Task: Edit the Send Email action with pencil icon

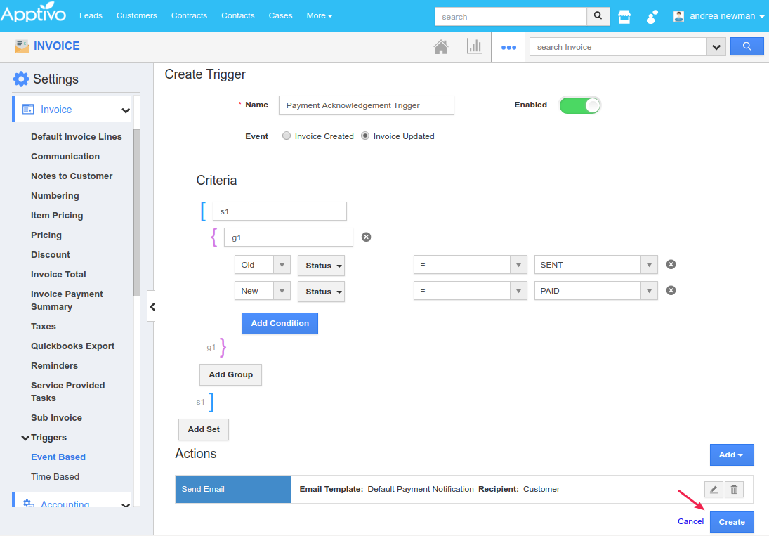Action: tap(714, 490)
